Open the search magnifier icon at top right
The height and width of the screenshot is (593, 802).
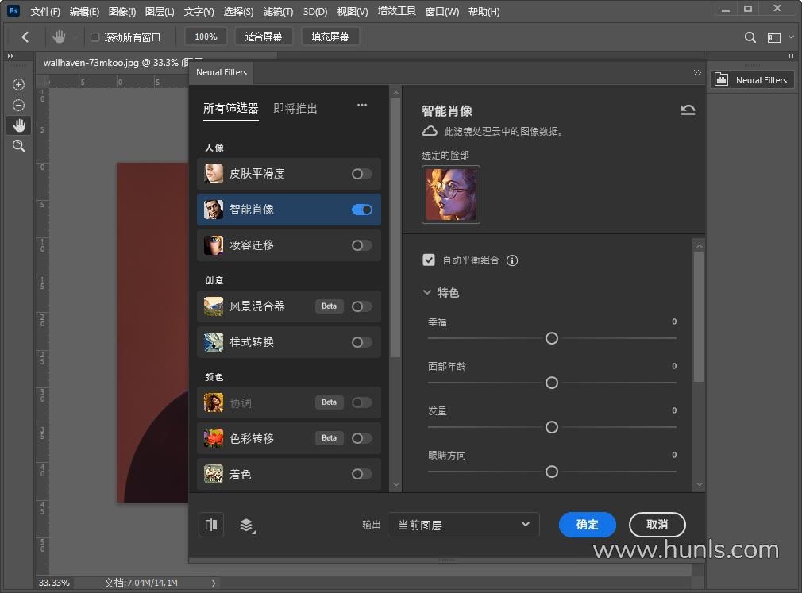pyautogui.click(x=750, y=37)
